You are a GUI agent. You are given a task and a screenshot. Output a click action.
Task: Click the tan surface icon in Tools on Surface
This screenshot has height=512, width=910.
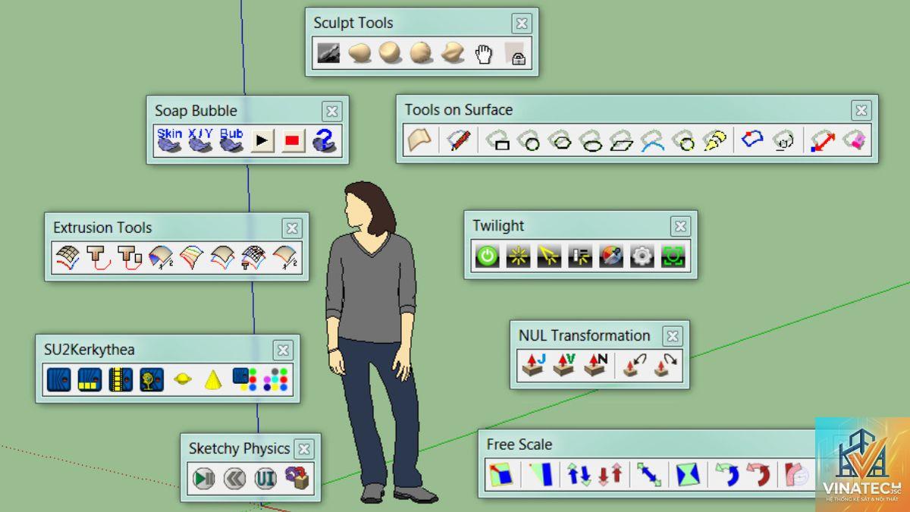(x=419, y=141)
